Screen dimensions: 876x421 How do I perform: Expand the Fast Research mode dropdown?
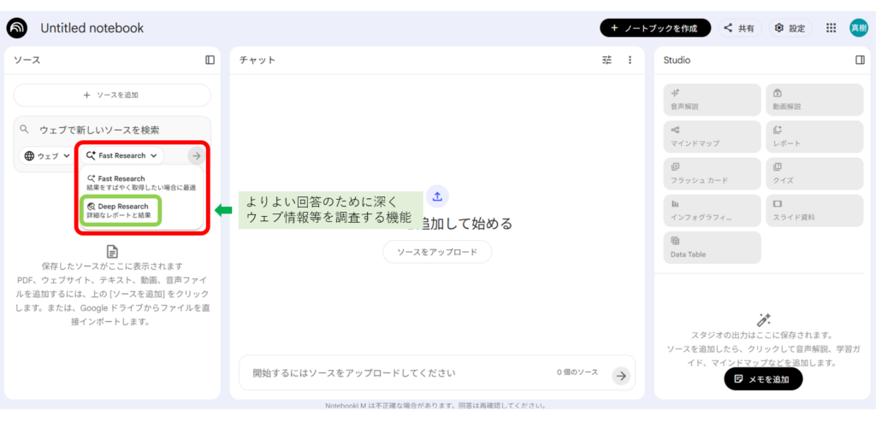123,155
